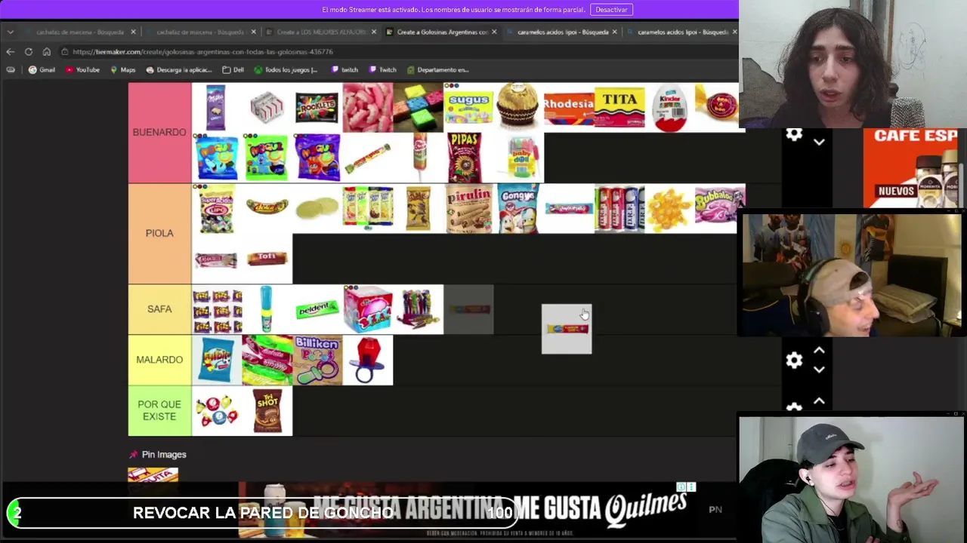Select the TITA wafer image

(619, 107)
